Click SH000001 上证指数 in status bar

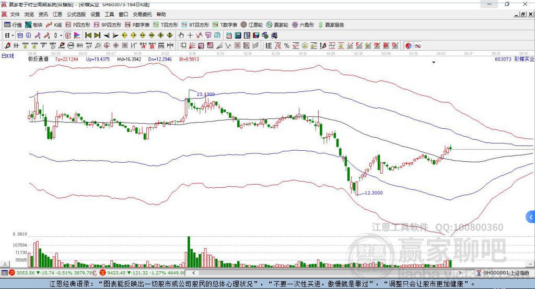(506, 273)
